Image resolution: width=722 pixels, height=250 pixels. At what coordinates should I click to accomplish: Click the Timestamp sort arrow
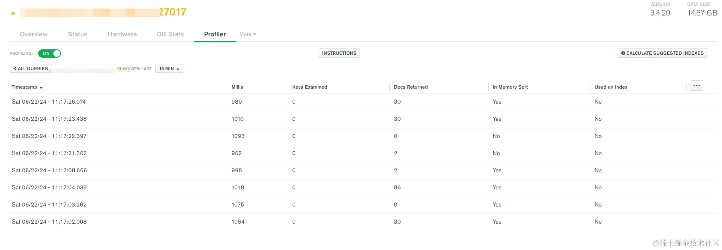pyautogui.click(x=41, y=88)
